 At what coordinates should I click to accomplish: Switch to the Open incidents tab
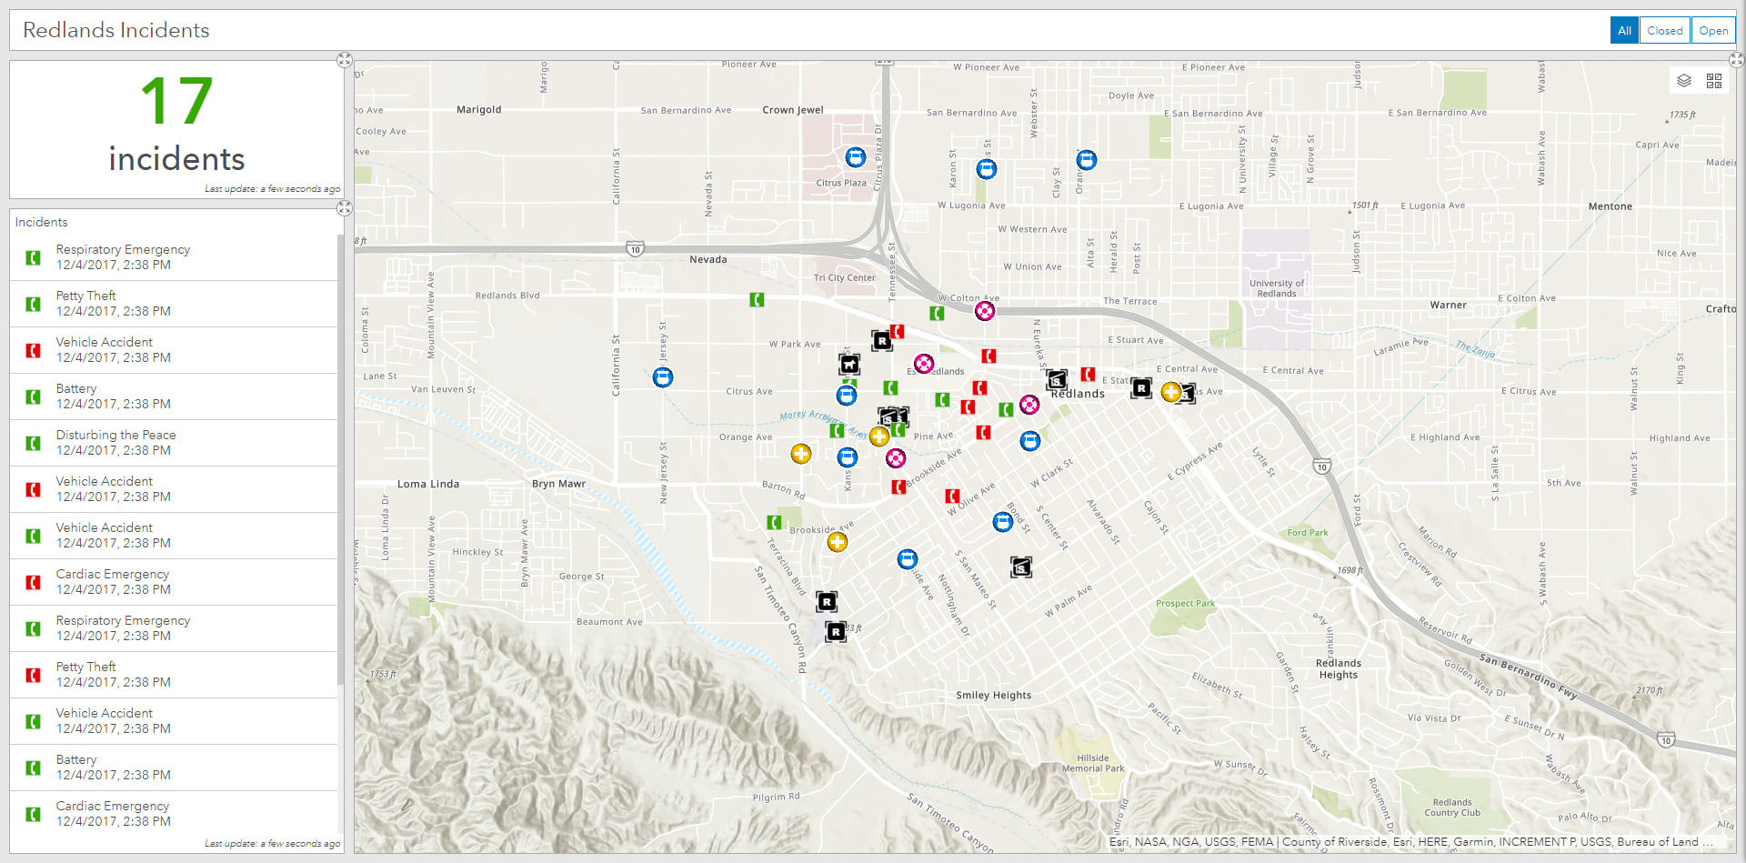pyautogui.click(x=1713, y=29)
